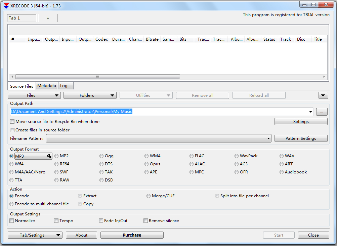Add a new tab with plus button

point(48,18)
